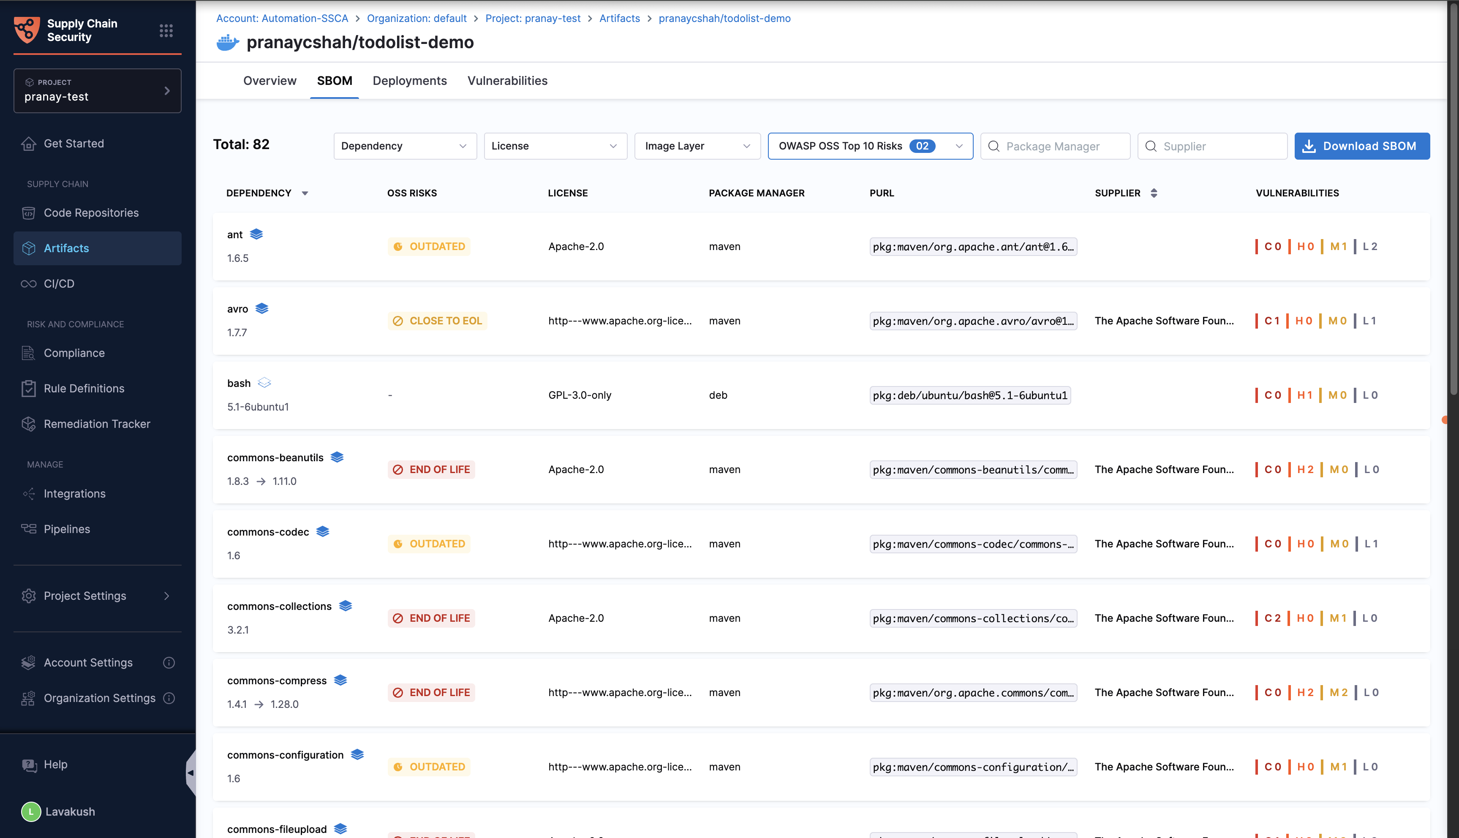The height and width of the screenshot is (838, 1459).
Task: Click the Project: pranay-test breadcrumb link
Action: [532, 19]
